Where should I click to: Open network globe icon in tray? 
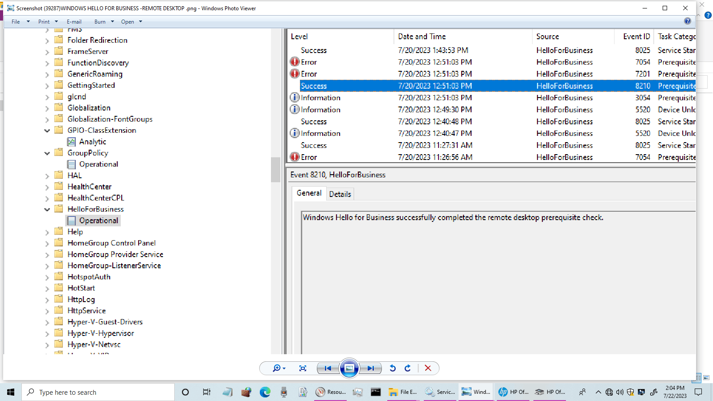pos(609,392)
